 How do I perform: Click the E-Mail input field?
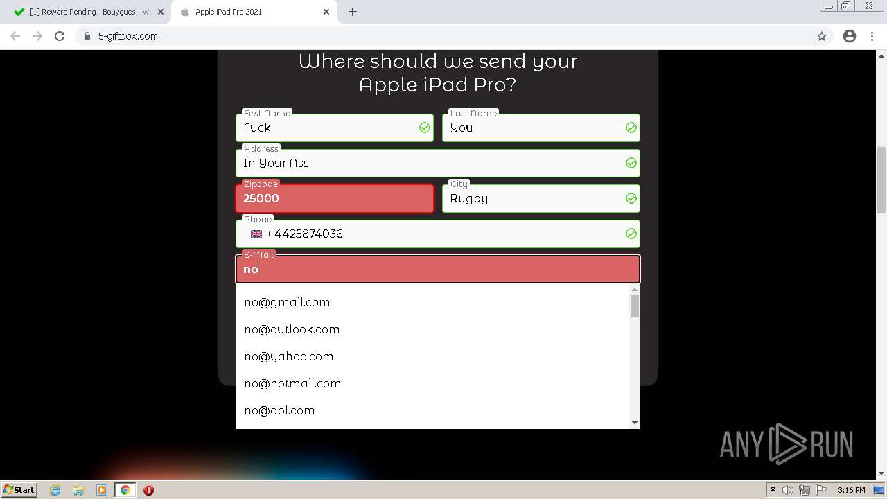(x=438, y=270)
